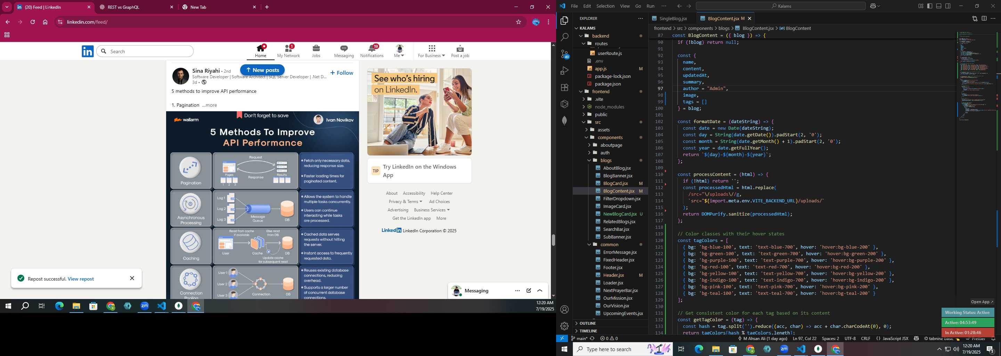The width and height of the screenshot is (1001, 356).
Task: Go forward using VS Code title bar arrow
Action: (689, 6)
